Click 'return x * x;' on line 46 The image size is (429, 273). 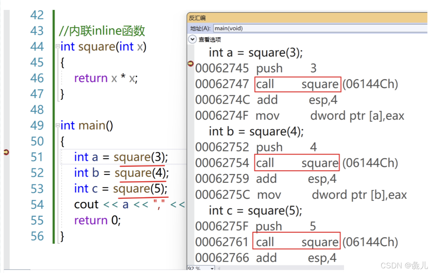tap(106, 78)
